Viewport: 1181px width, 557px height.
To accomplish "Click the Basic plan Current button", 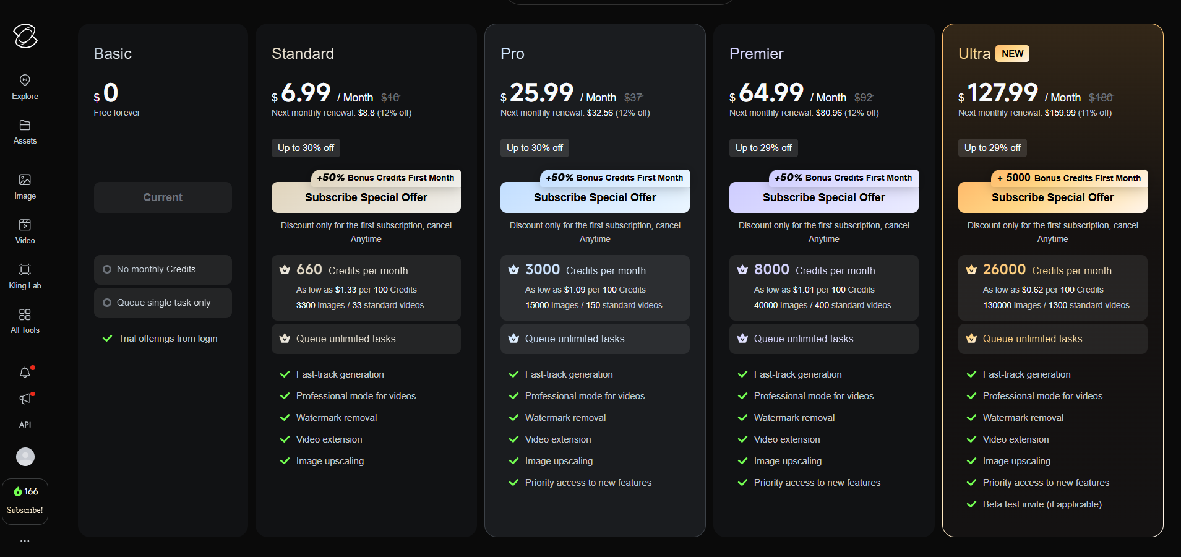I will coord(163,197).
